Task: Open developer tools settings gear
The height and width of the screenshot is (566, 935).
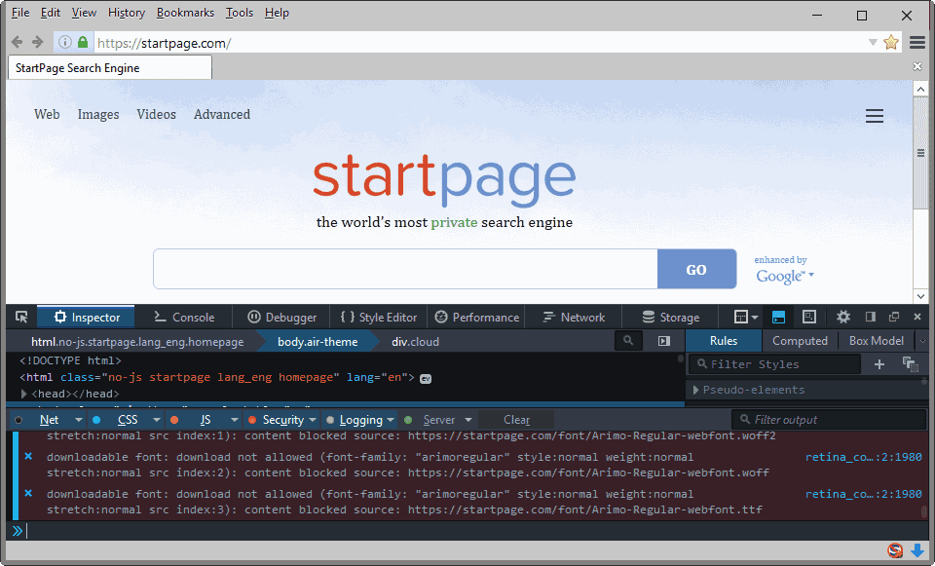Action: pos(843,317)
